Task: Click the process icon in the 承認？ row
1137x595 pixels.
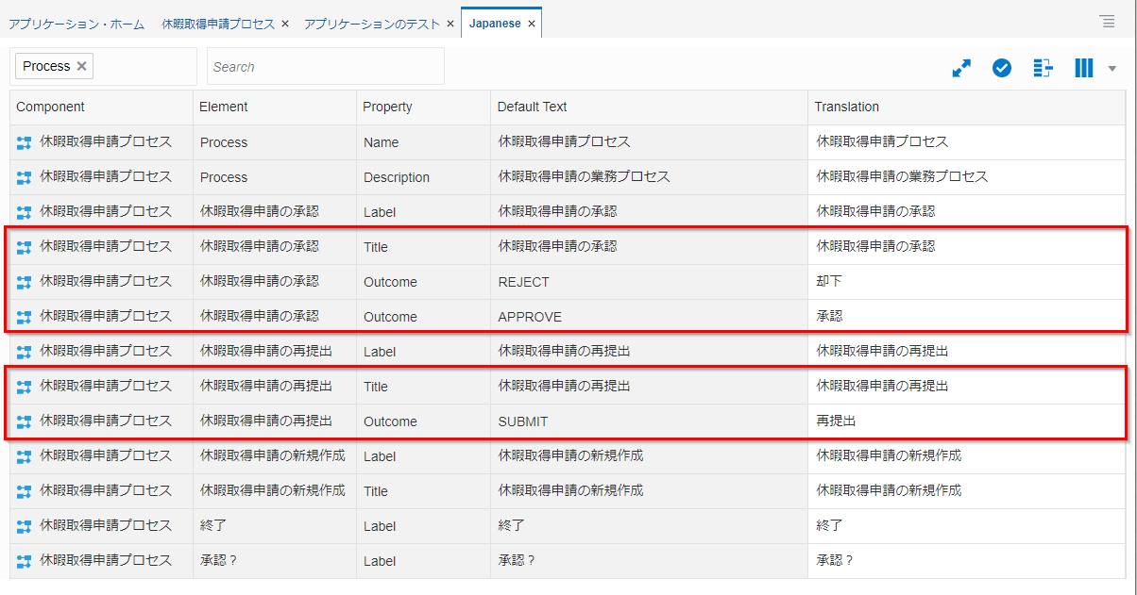Action: [x=25, y=561]
